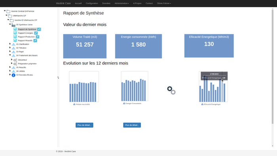This screenshot has width=277, height=156.
Task: Click the chart icon beside Rapport Réactifs
Action: pyautogui.click(x=15, y=41)
